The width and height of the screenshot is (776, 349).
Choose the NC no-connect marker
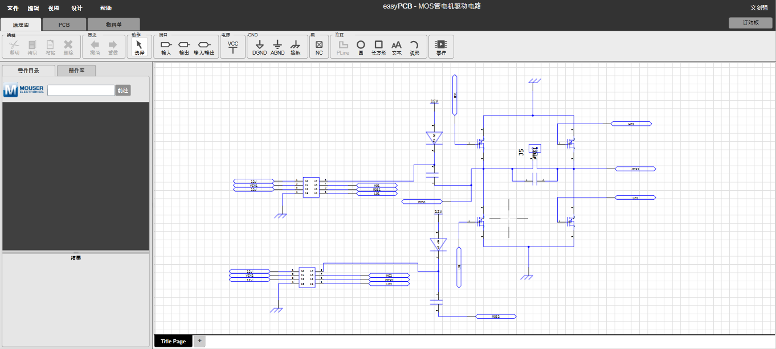point(319,47)
